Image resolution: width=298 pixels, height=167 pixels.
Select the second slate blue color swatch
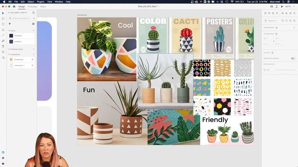[x=11, y=41]
